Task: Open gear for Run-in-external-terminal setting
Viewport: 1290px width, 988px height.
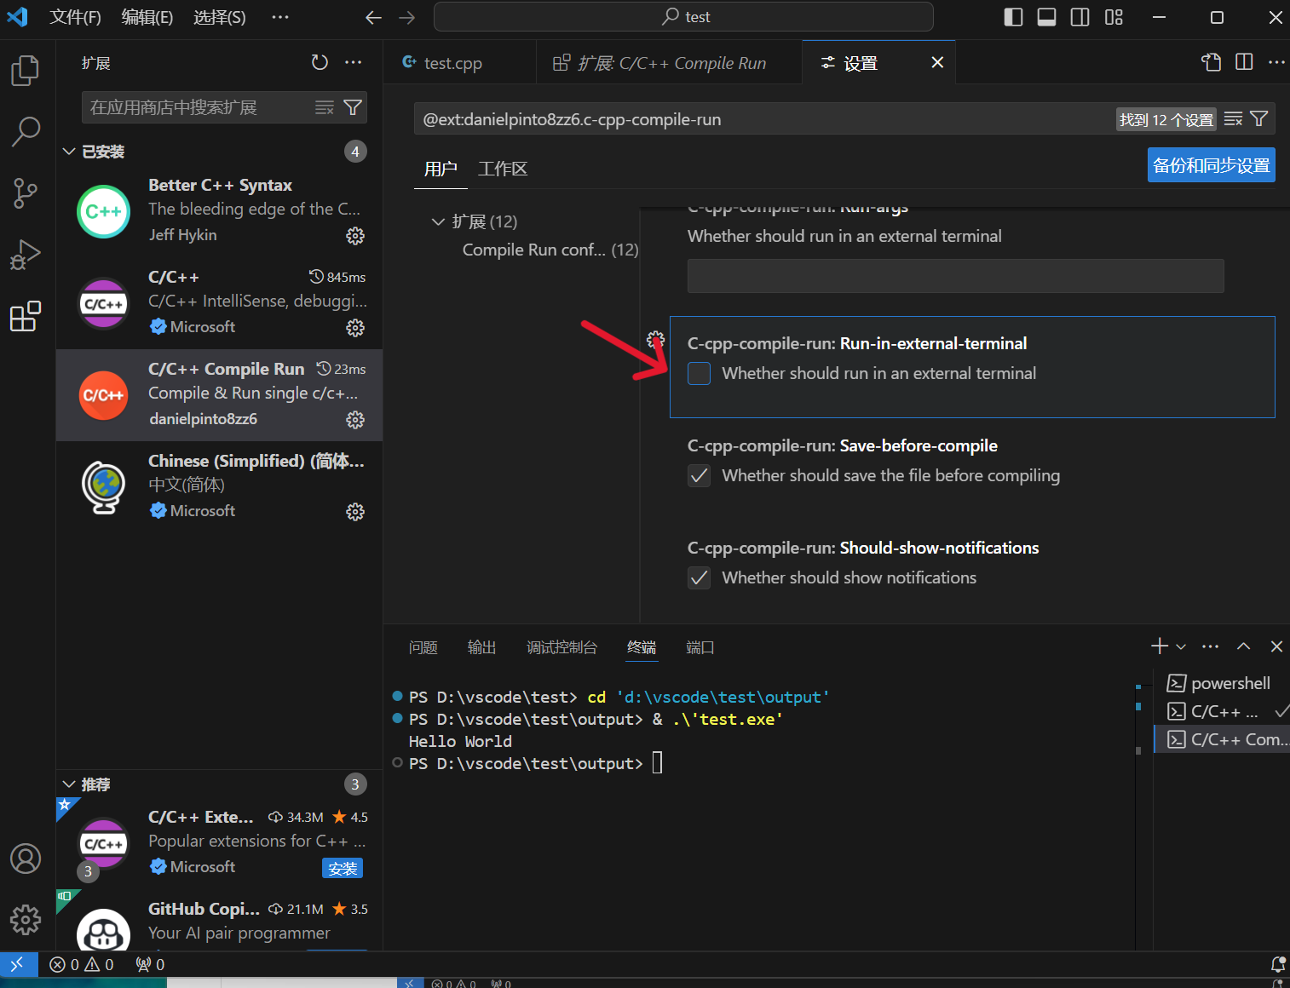Action: [655, 340]
